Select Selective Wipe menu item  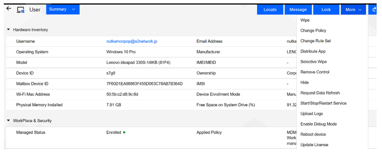(x=313, y=62)
